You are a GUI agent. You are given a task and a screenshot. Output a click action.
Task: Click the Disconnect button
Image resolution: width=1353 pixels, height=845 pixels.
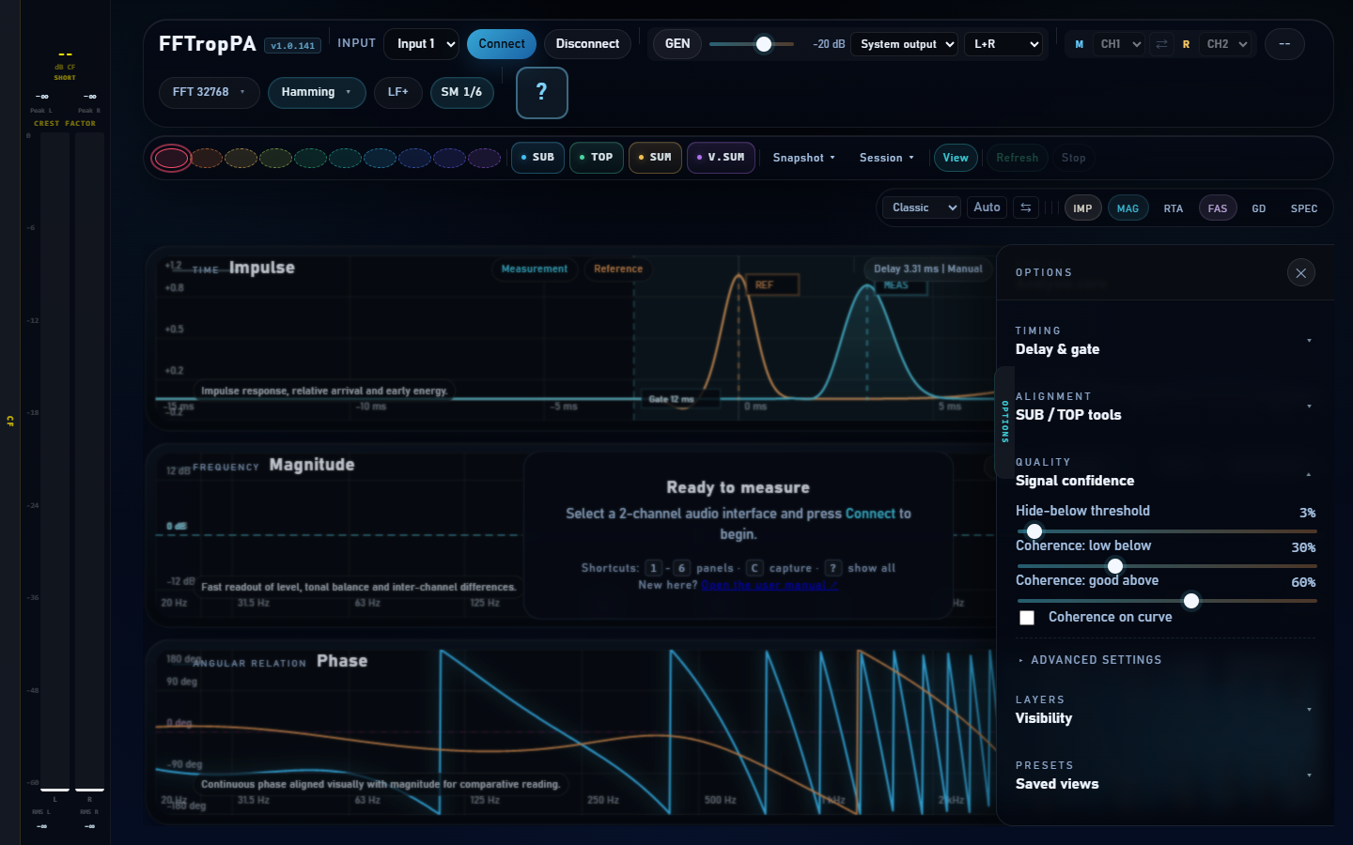pyautogui.click(x=587, y=44)
